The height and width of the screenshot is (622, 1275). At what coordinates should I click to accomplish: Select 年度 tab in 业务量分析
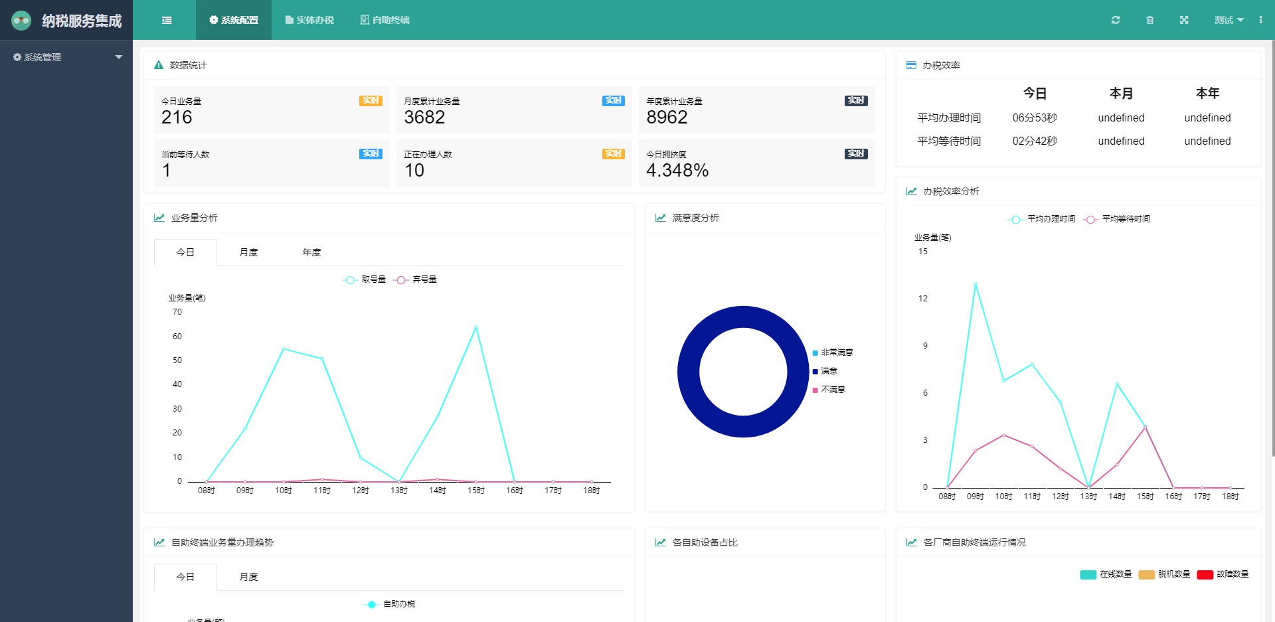[x=311, y=252]
